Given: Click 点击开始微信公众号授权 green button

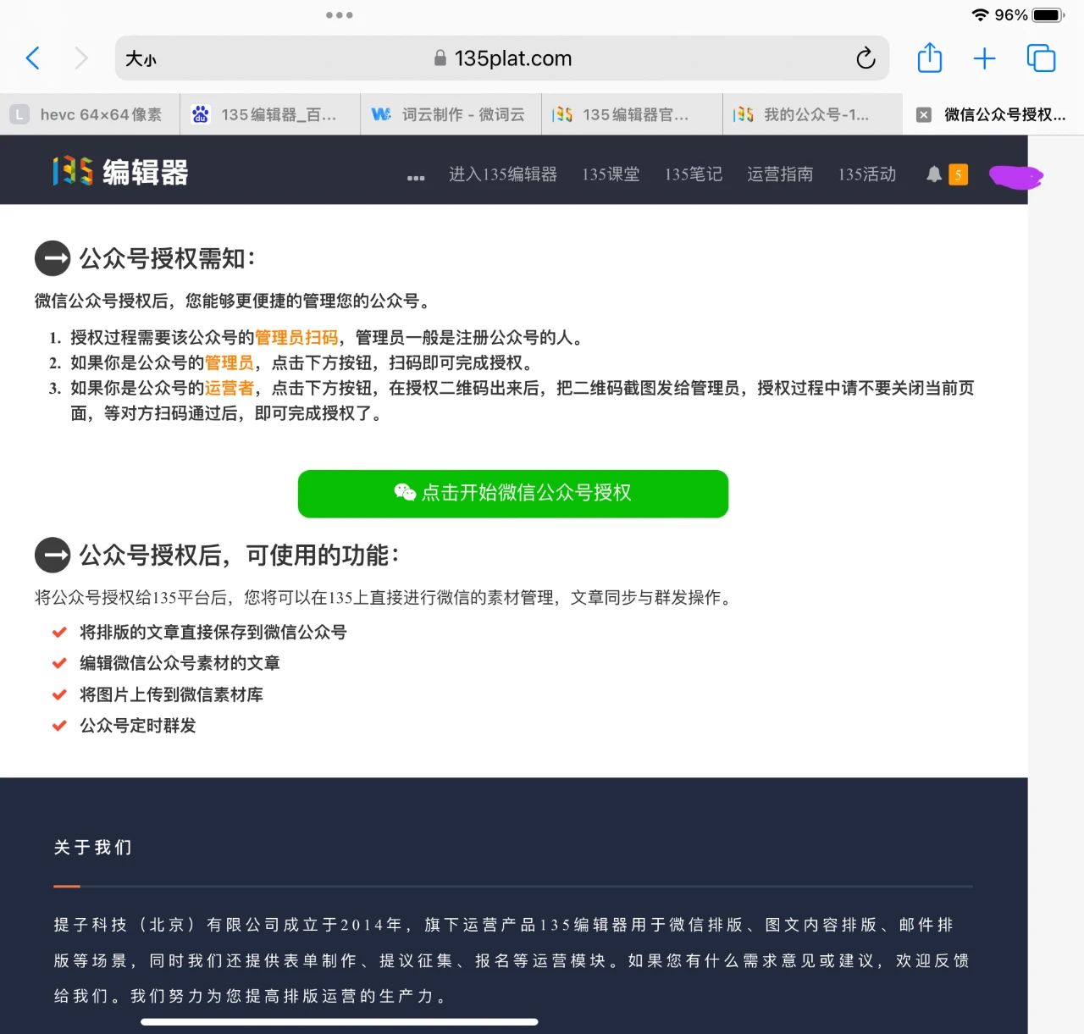Looking at the screenshot, I should click(513, 494).
